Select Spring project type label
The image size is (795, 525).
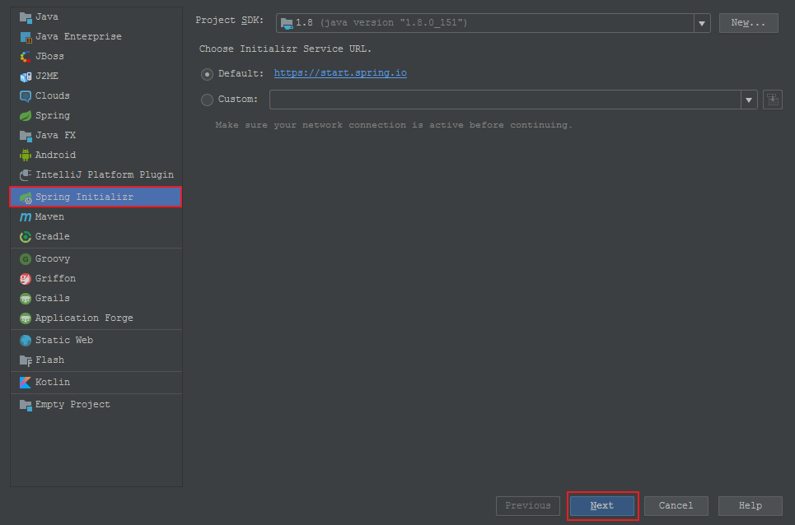(x=53, y=116)
